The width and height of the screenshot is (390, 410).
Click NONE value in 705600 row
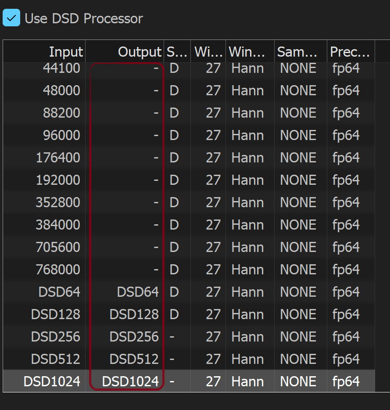pyautogui.click(x=298, y=247)
